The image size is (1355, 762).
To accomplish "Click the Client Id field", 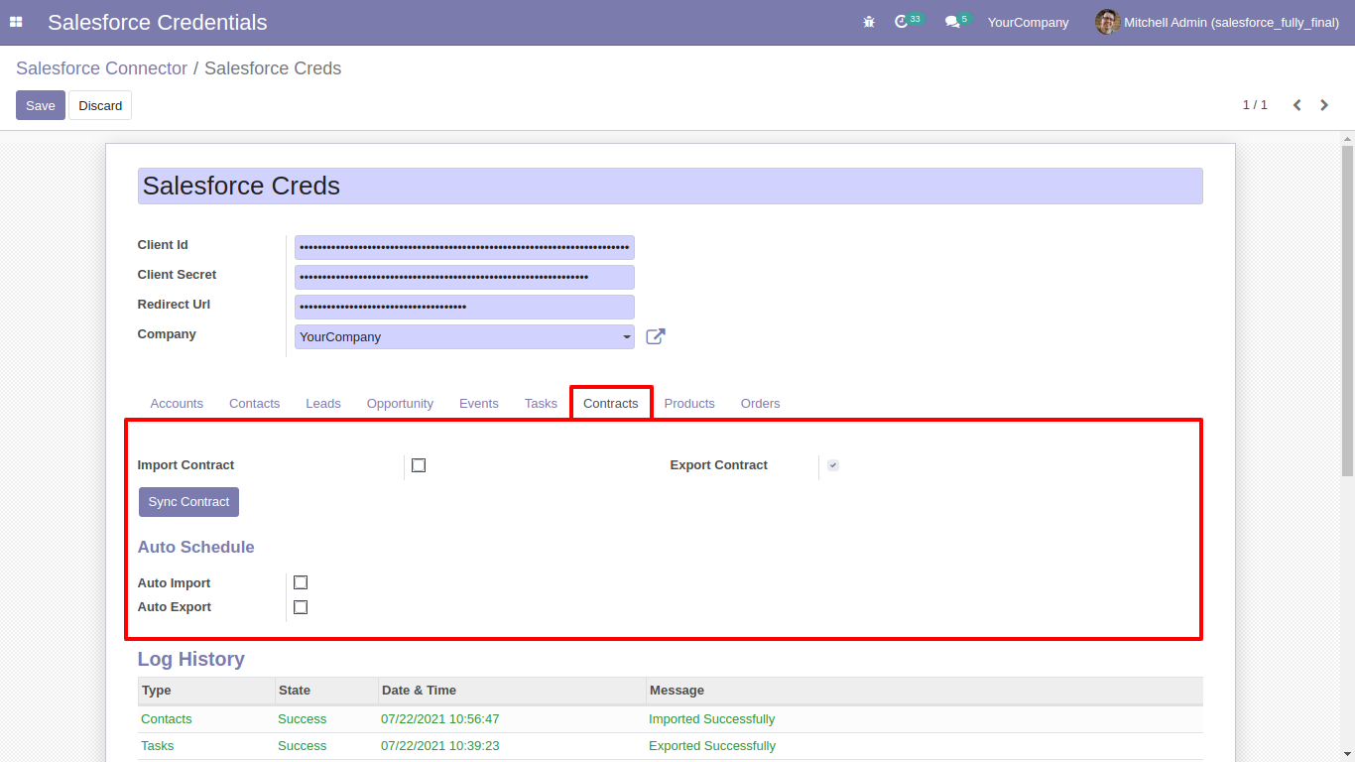I will 464,247.
